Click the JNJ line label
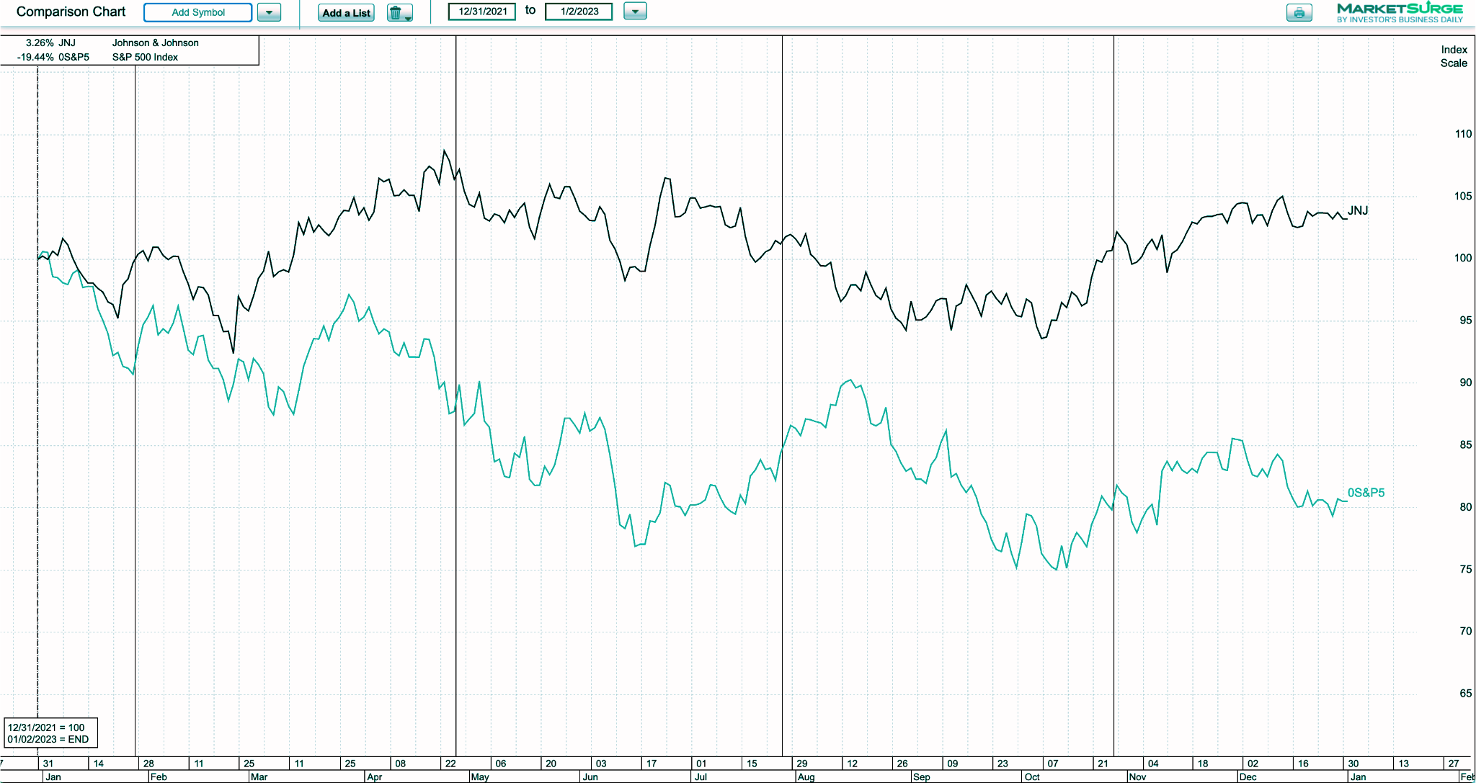 click(x=1358, y=210)
